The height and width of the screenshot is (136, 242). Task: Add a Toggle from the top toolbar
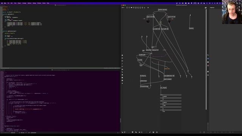pos(133,8)
